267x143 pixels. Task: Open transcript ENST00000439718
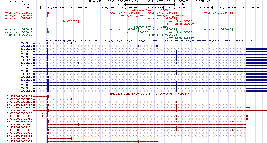[x=20, y=119]
